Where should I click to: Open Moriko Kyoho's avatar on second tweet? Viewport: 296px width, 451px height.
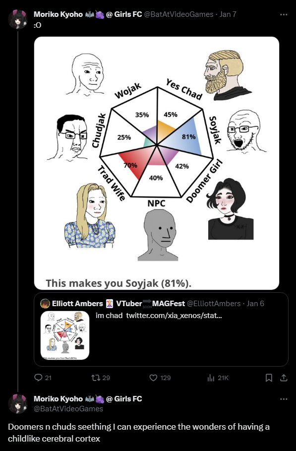[x=17, y=404]
